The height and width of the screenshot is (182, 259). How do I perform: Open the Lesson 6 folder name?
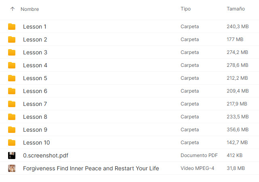click(x=35, y=91)
